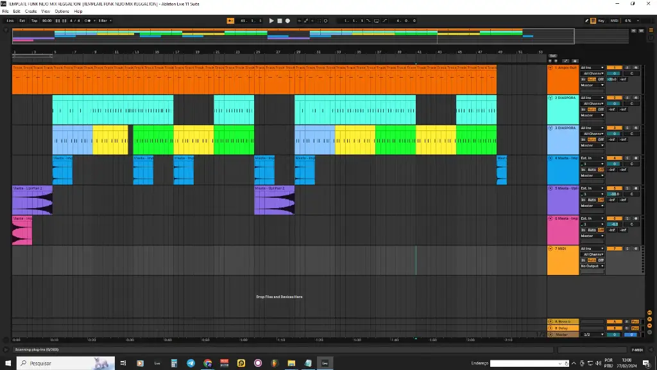Toggle the Key map mode button
The height and width of the screenshot is (370, 657).
(x=601, y=21)
